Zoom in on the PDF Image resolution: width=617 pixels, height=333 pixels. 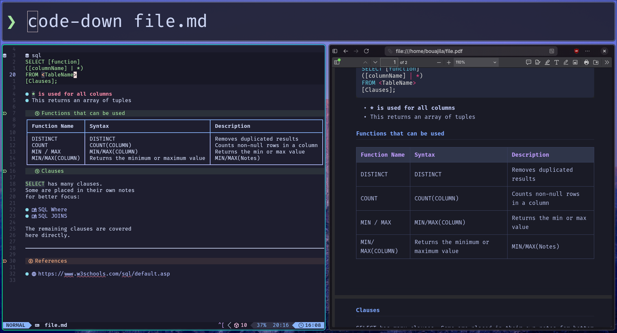[x=449, y=62]
